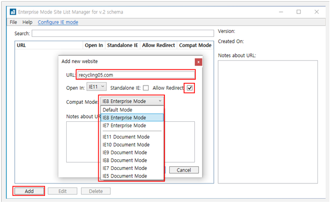Choose IE8 Document Mode
This screenshot has height=203, width=331.
coord(132,160)
